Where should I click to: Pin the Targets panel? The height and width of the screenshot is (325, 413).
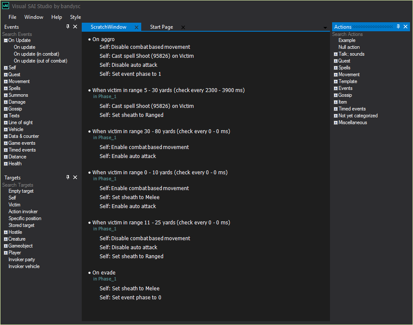(x=68, y=177)
